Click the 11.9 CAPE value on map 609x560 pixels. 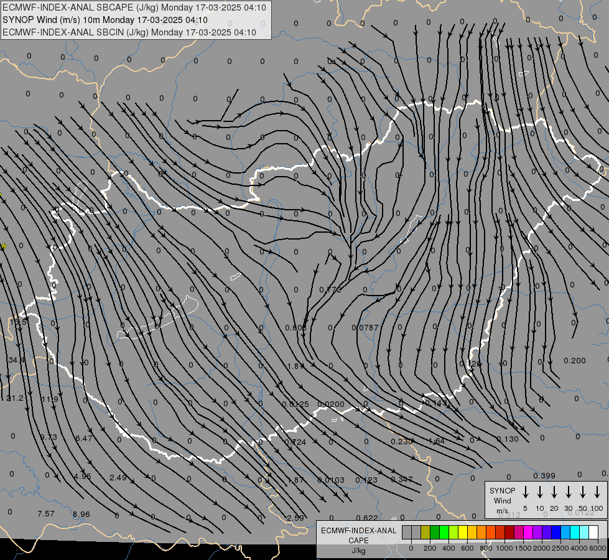49,399
